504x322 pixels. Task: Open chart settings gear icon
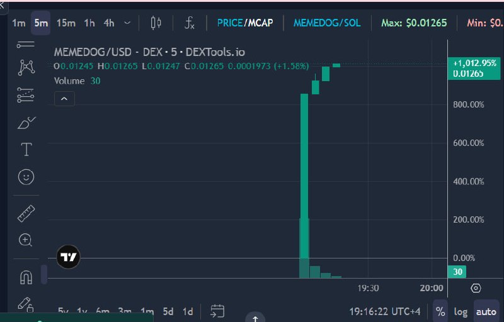pyautogui.click(x=476, y=288)
